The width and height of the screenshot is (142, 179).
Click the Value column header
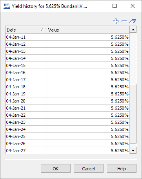pyautogui.click(x=88, y=30)
